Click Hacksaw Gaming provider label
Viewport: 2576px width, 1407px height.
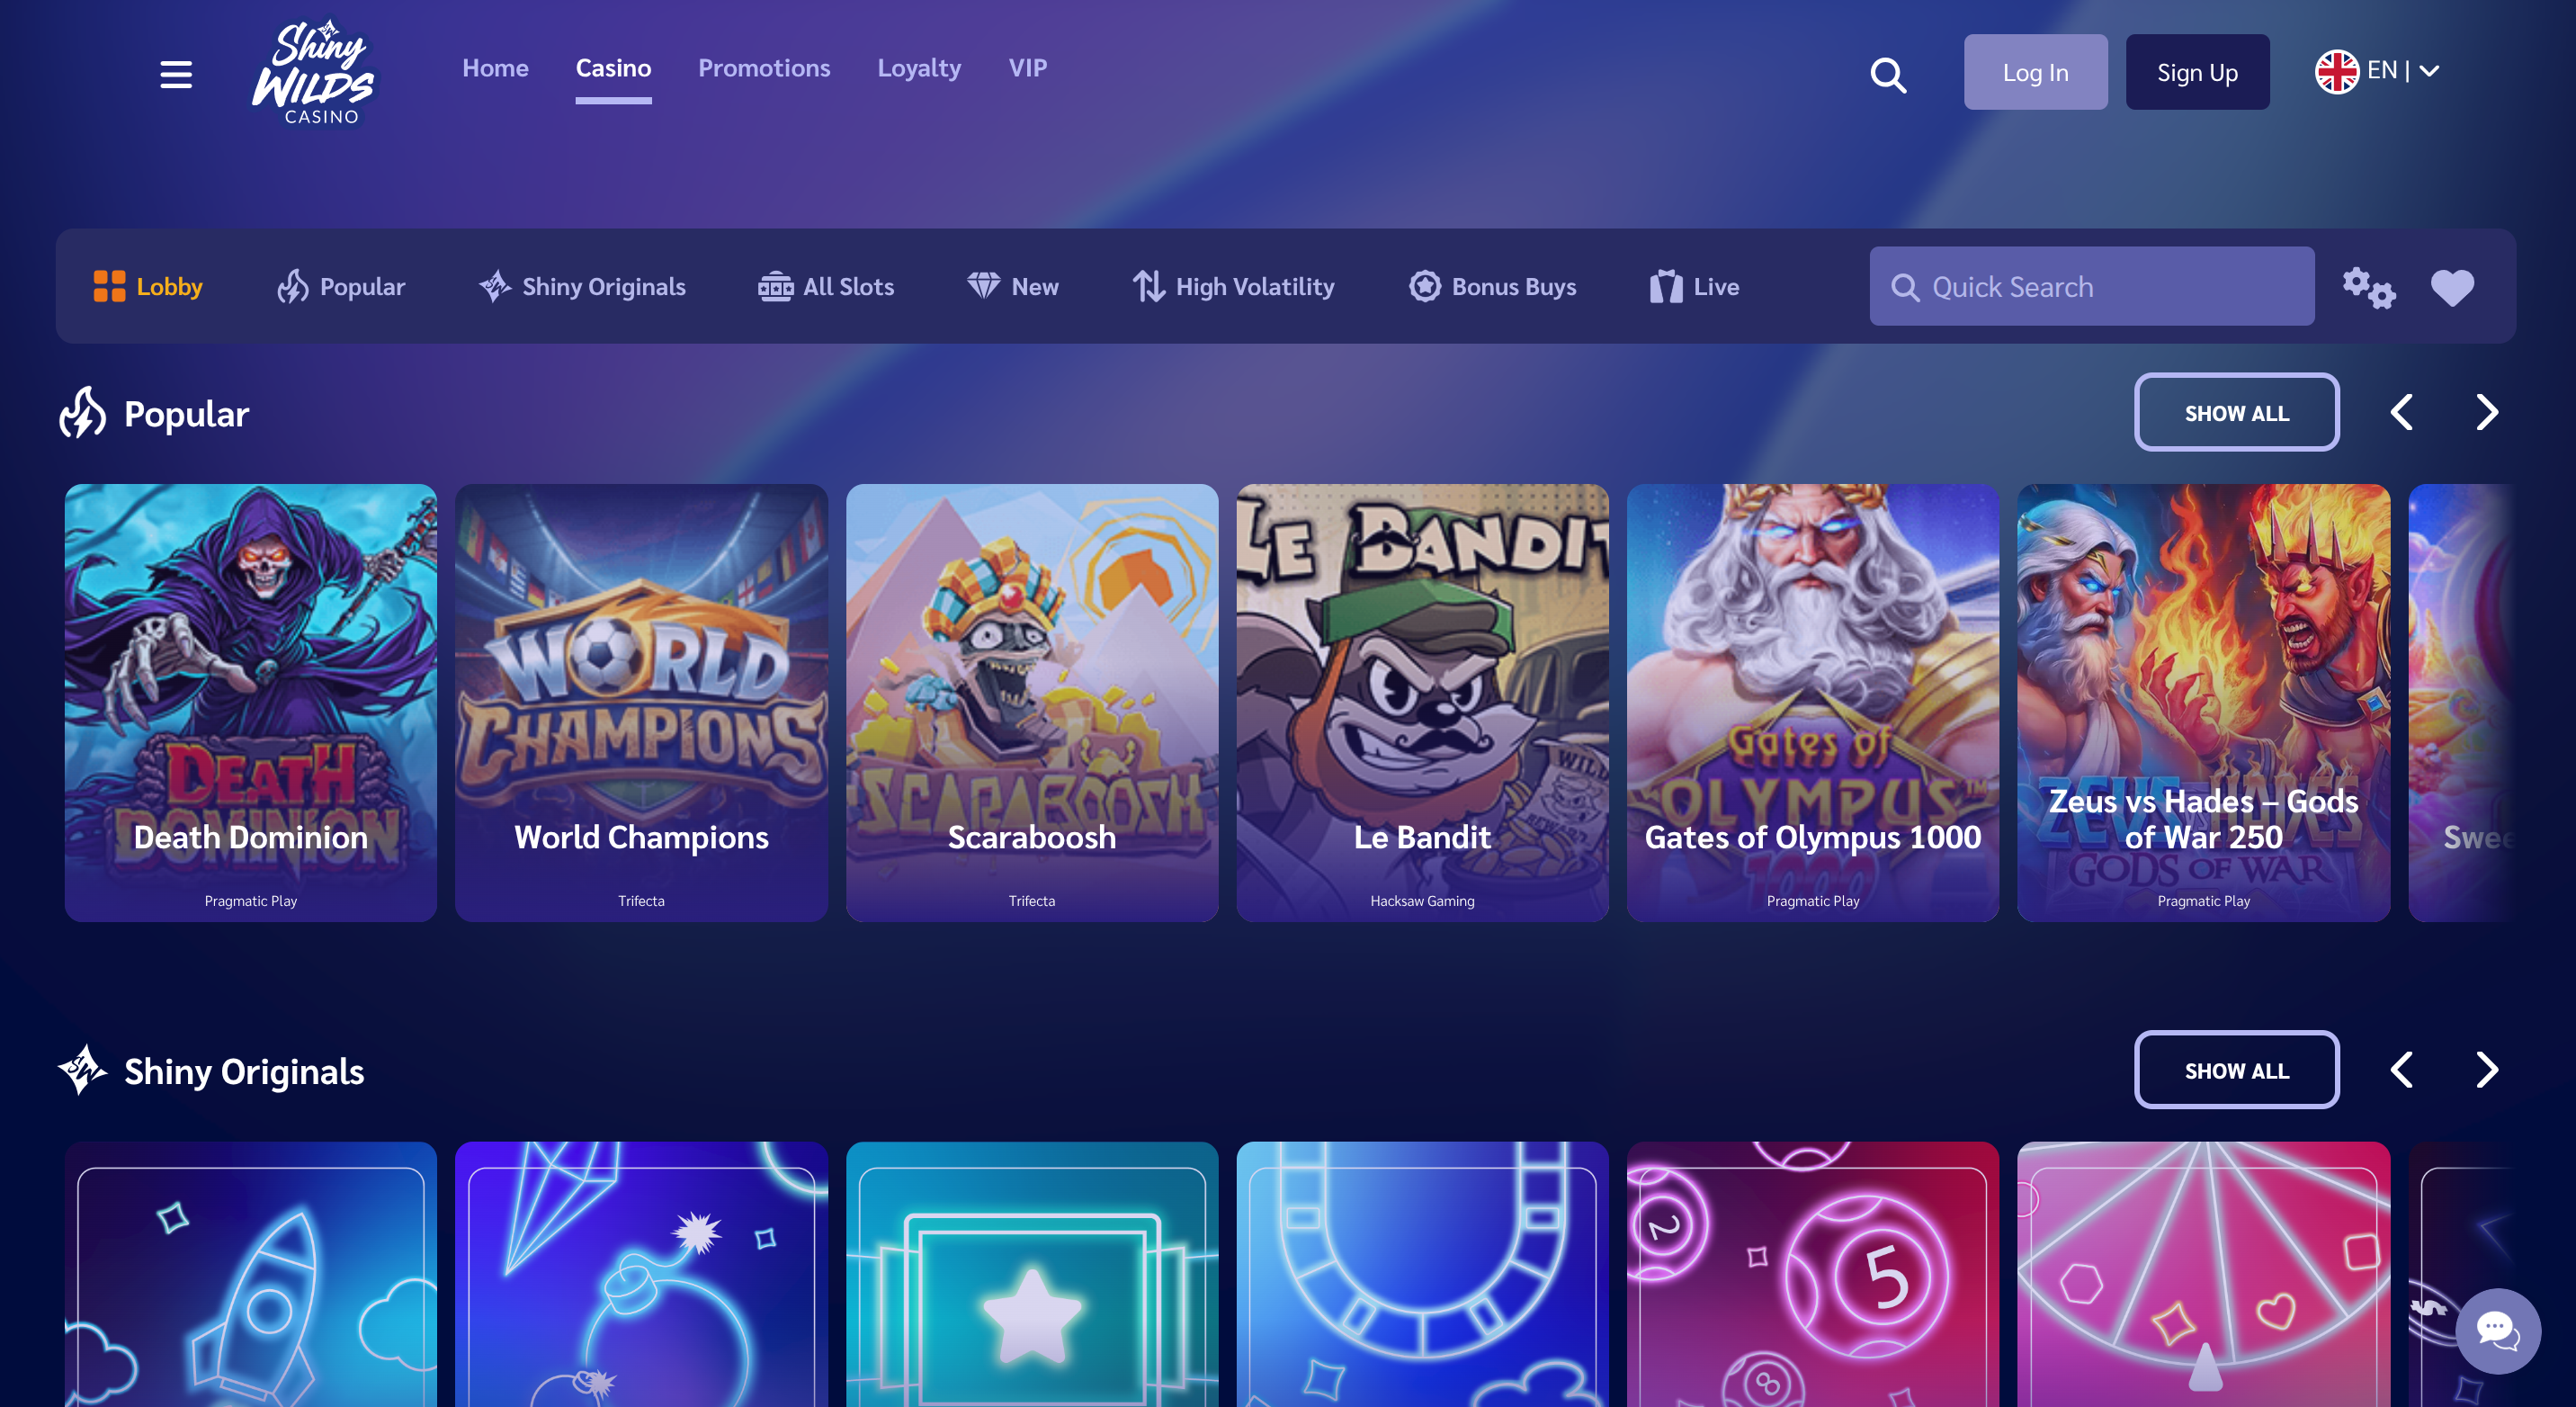pyautogui.click(x=1422, y=901)
